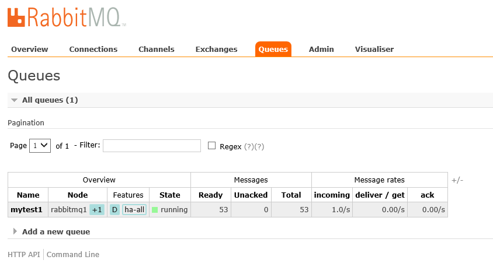Viewport: 493px width, 267px height.
Task: Click the Pagination label
Action: click(x=26, y=122)
